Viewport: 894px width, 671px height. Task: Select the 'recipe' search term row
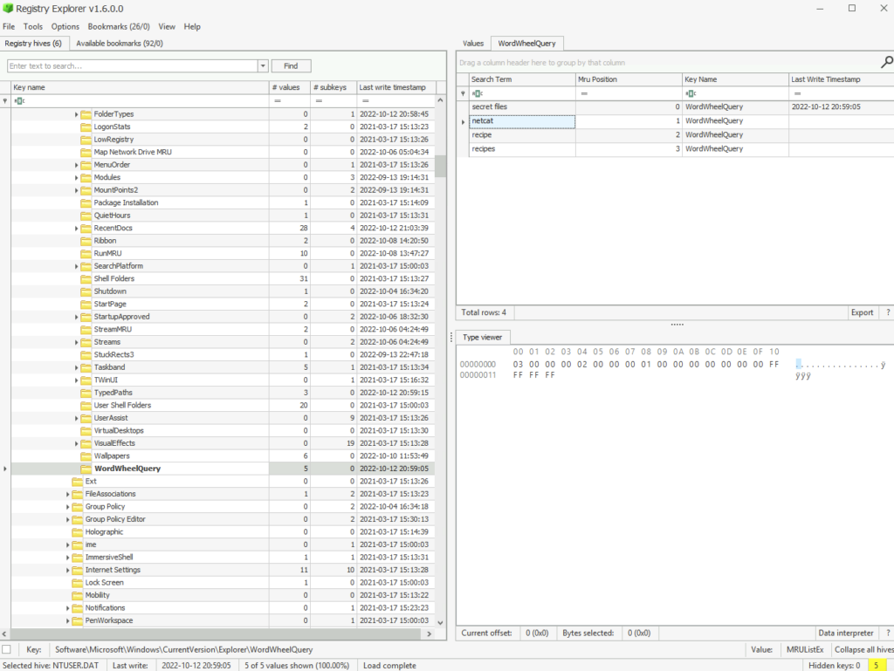[681, 135]
